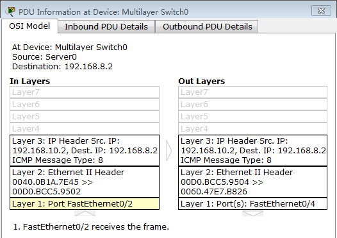
Task: Open the Outbound PDU Details tab
Action: tap(207, 27)
